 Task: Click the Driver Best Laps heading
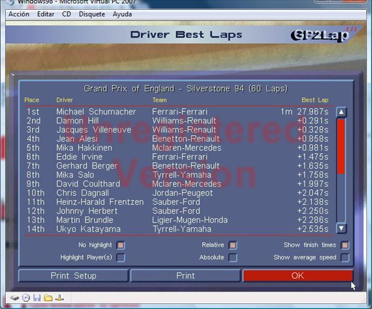coord(186,35)
